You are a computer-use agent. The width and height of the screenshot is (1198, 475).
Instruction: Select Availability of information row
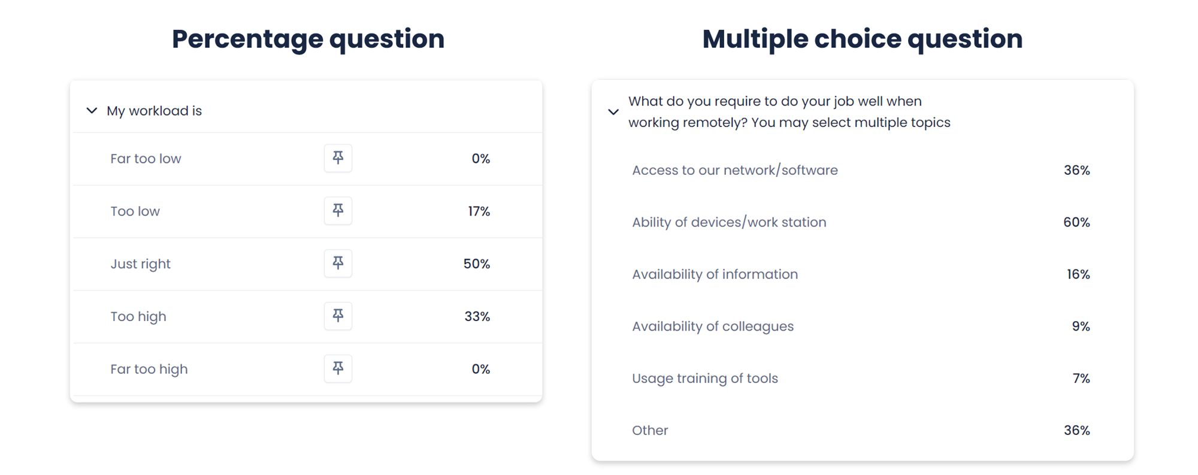pos(861,274)
